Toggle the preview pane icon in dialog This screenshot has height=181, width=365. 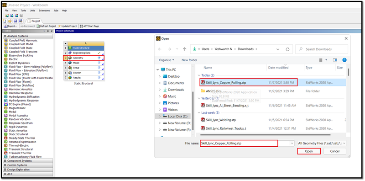tap(335, 60)
